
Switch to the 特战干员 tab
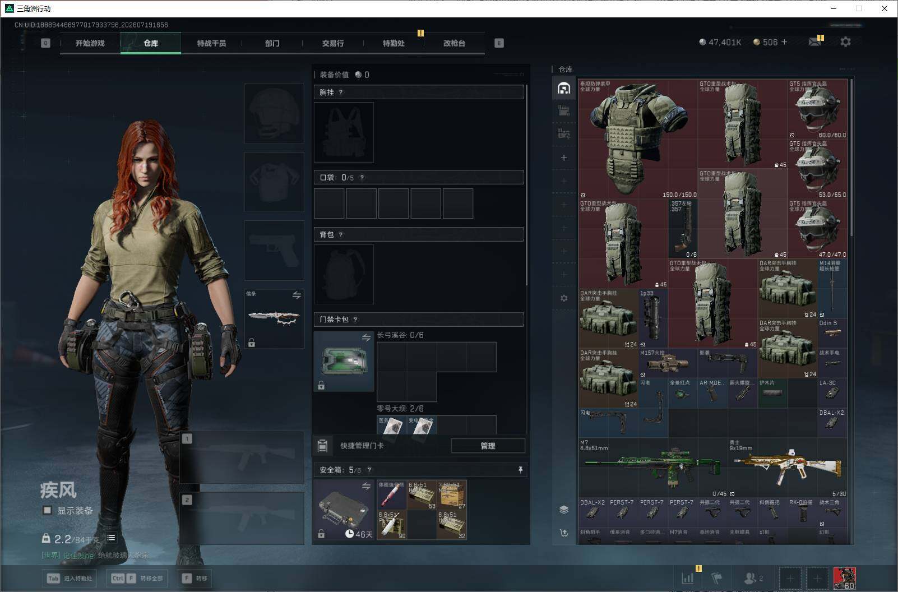click(211, 43)
